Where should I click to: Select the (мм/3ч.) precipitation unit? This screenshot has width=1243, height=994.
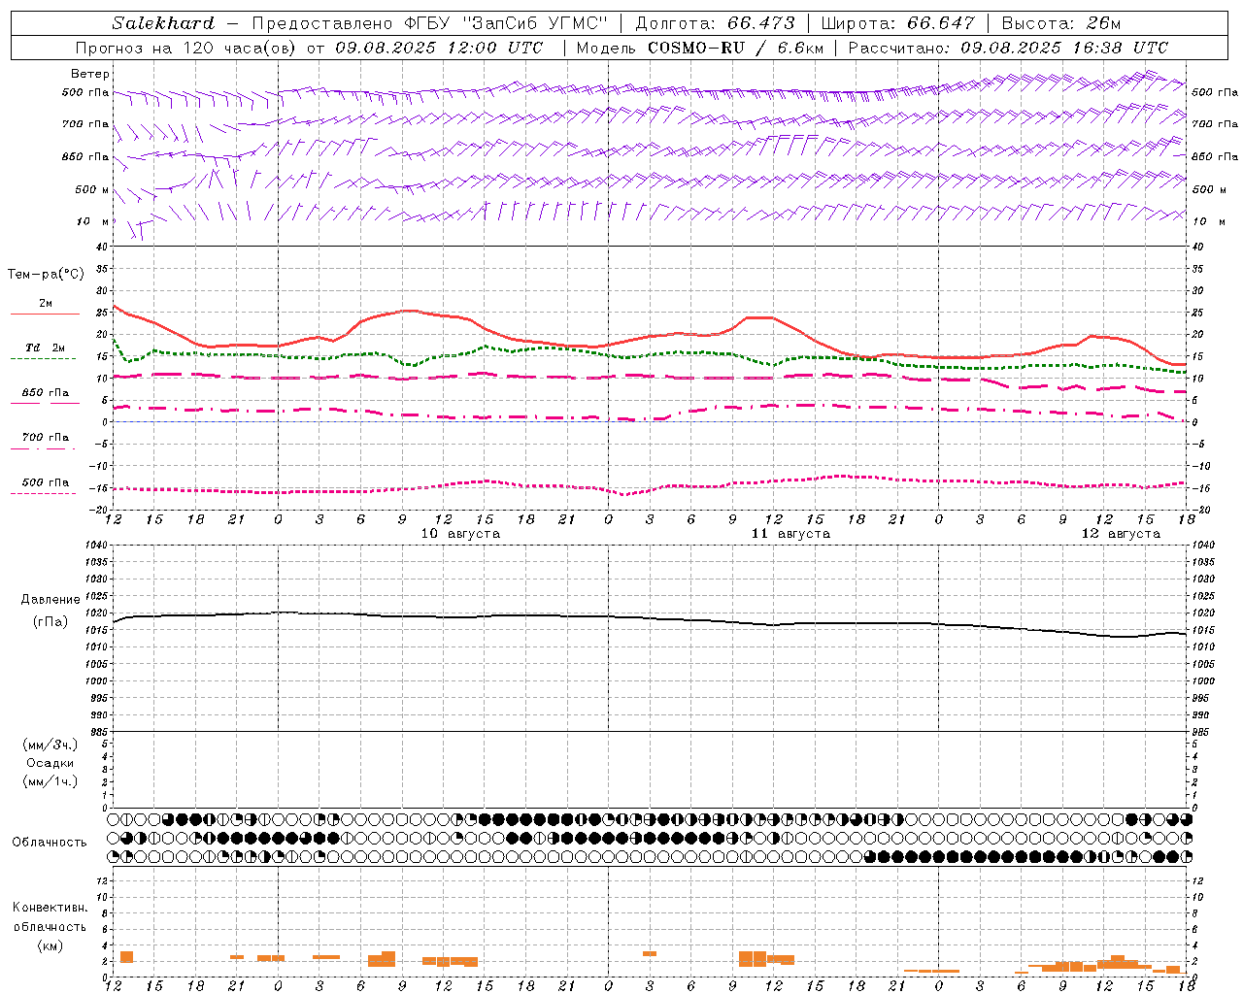tap(50, 745)
